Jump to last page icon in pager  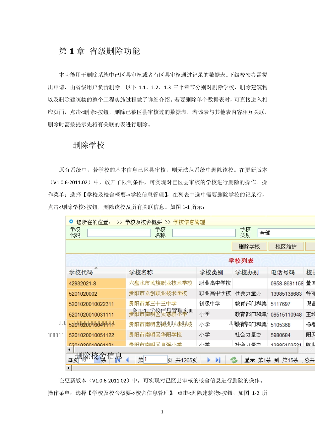[218, 360]
